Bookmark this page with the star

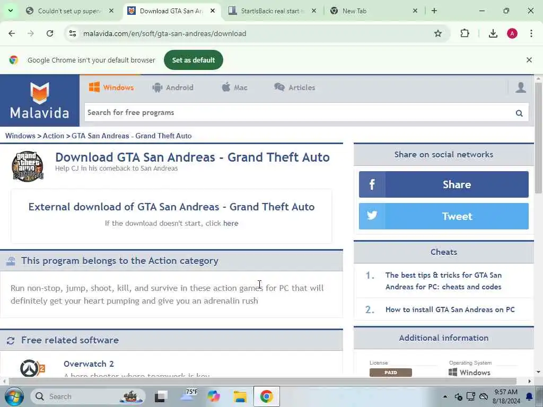[437, 33]
